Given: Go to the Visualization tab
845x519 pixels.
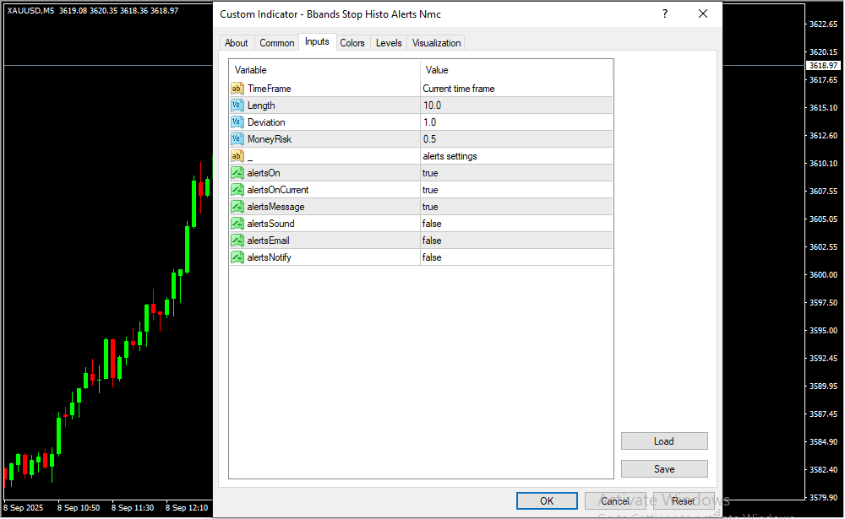Looking at the screenshot, I should [x=436, y=43].
